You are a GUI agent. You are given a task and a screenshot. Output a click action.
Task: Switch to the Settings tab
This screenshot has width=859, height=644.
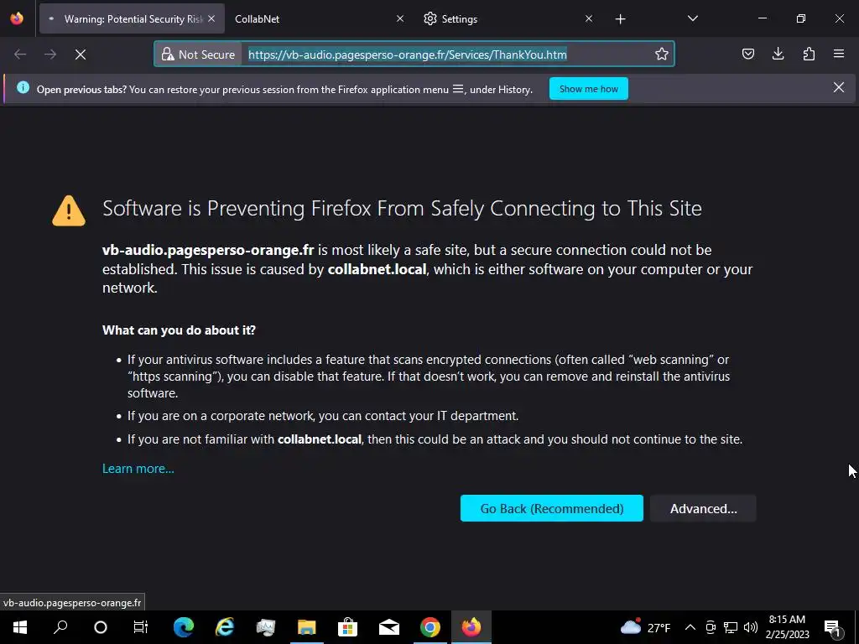(495, 18)
